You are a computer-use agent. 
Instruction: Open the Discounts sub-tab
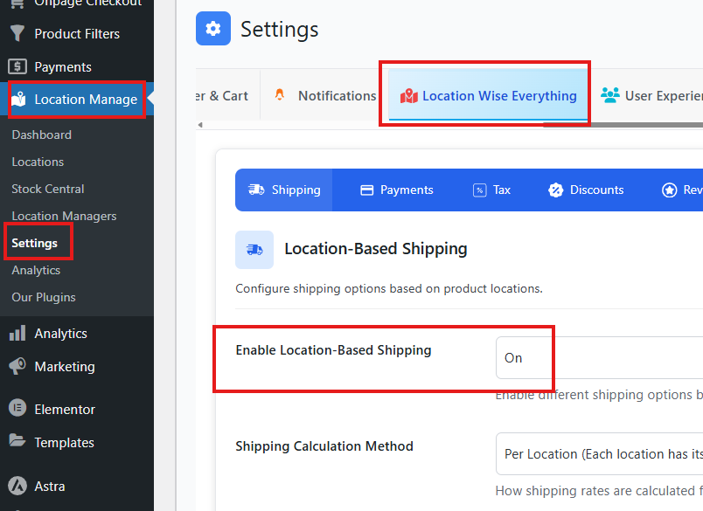(586, 190)
